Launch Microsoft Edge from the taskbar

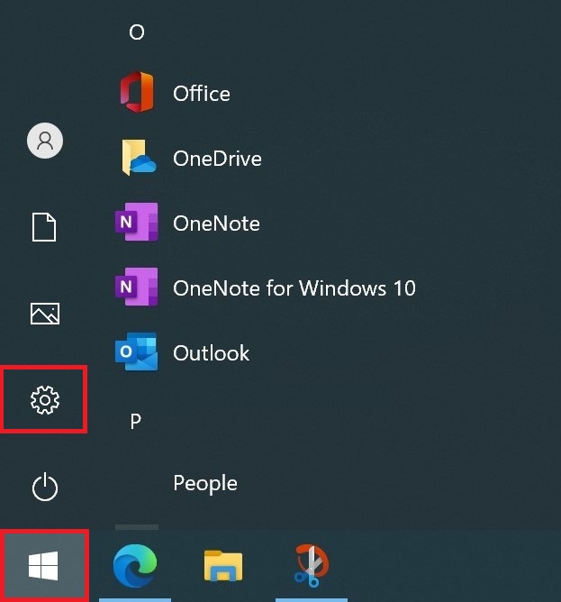(x=135, y=566)
